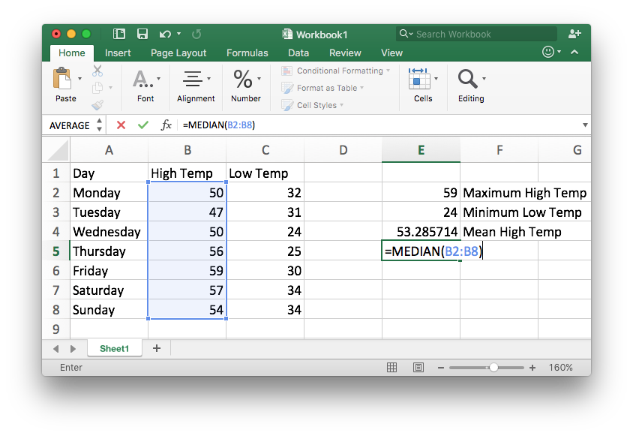Collapse the ribbon with the chevron

click(574, 53)
